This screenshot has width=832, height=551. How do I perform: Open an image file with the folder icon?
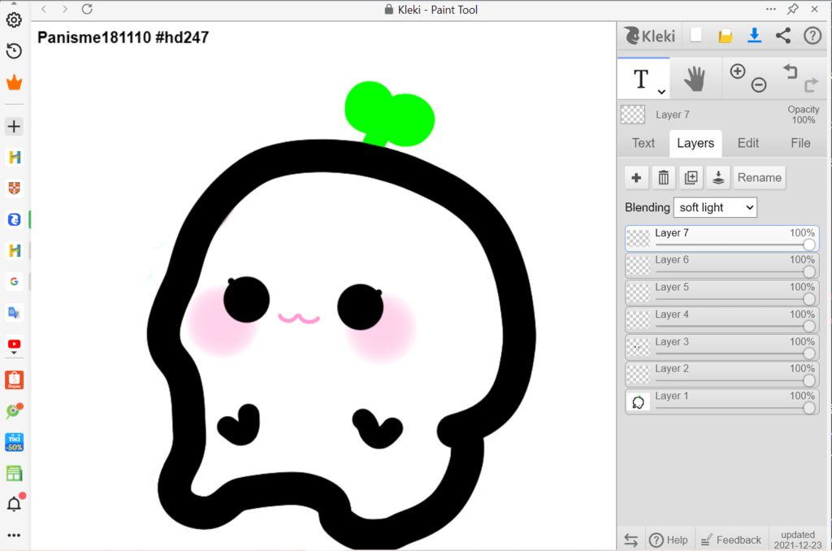[725, 36]
